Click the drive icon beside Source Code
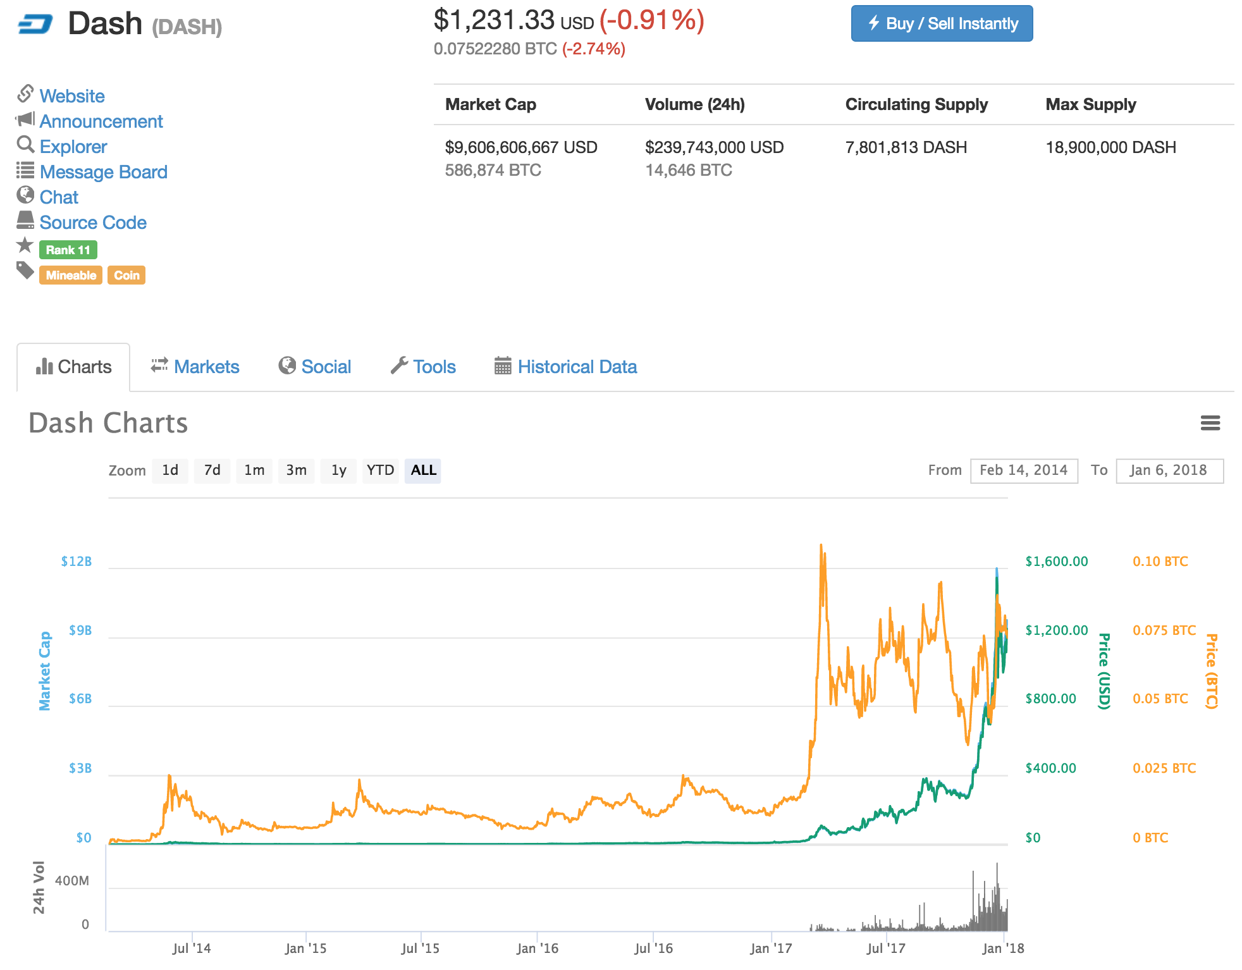Screen dimensions: 1242x970 click(x=25, y=220)
